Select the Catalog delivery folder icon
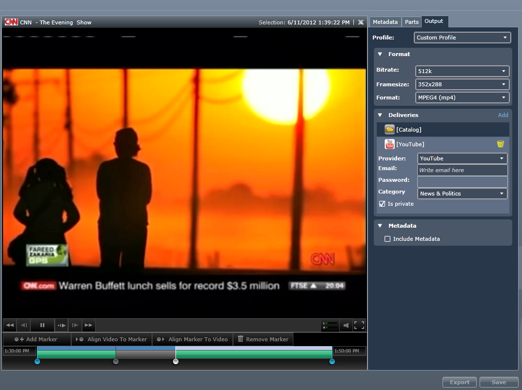This screenshot has width=522, height=390. 389,129
